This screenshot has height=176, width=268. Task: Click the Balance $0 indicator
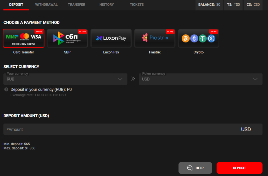[x=209, y=5]
